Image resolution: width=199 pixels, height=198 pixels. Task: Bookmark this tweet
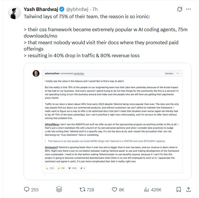(x=179, y=189)
